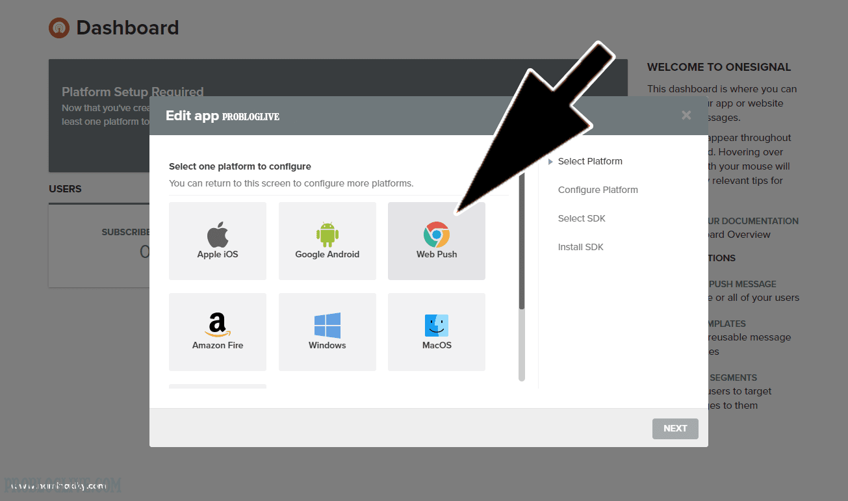Viewport: 848px width, 501px height.
Task: Click the Web Push label
Action: click(437, 254)
